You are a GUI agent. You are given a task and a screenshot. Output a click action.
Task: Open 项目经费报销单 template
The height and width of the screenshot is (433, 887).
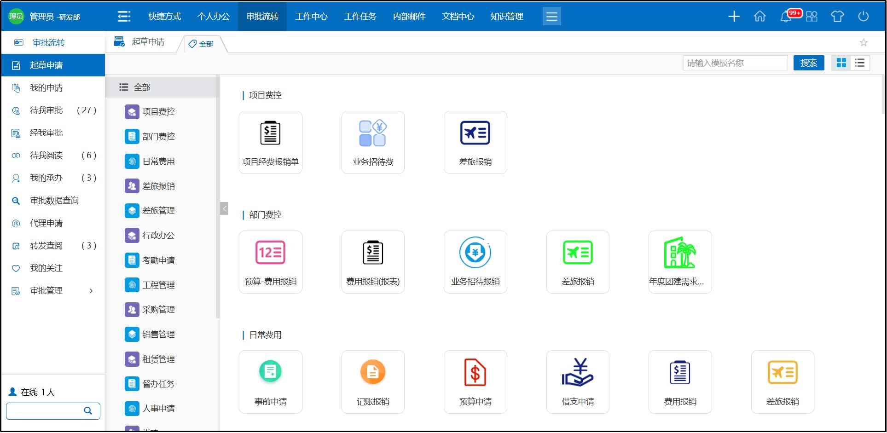(x=270, y=142)
